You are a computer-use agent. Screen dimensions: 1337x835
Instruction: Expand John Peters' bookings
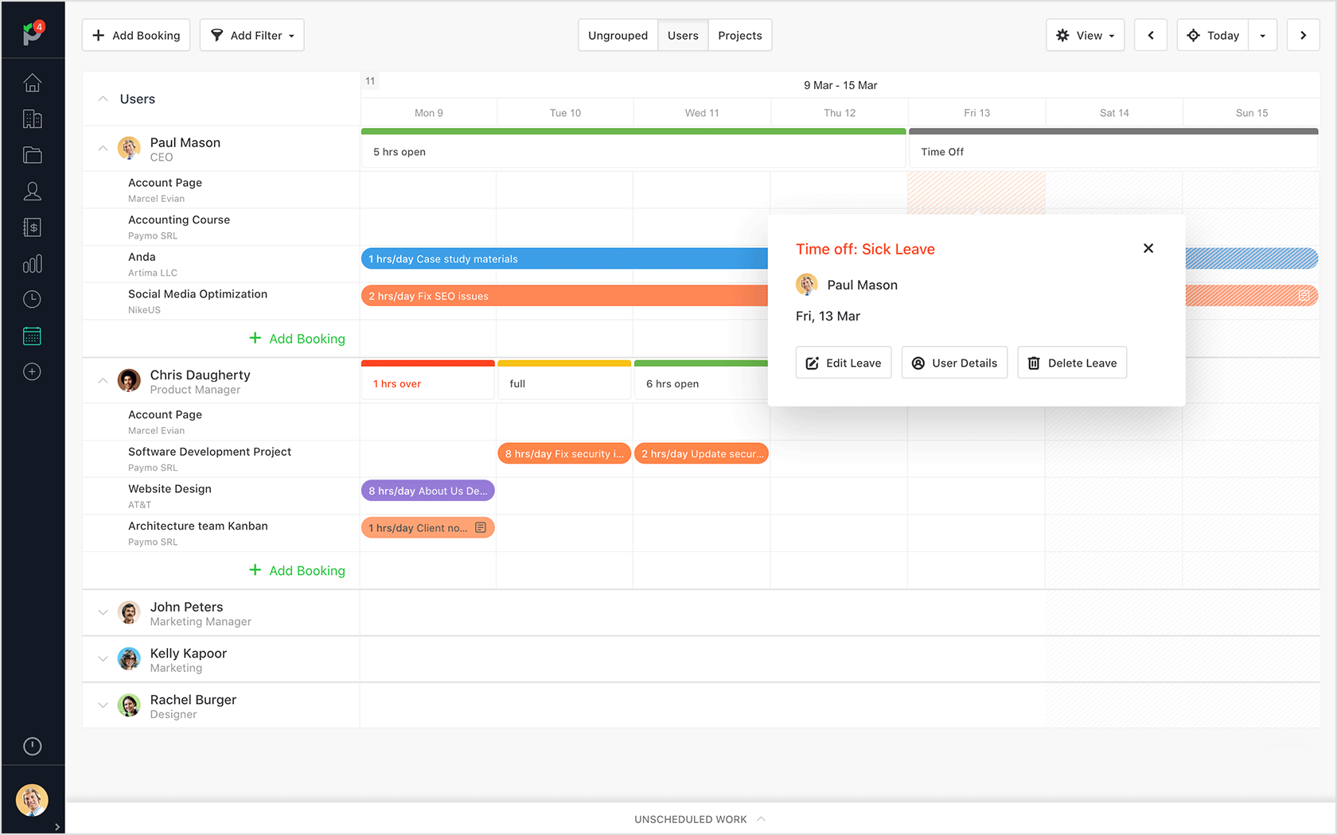(x=103, y=612)
